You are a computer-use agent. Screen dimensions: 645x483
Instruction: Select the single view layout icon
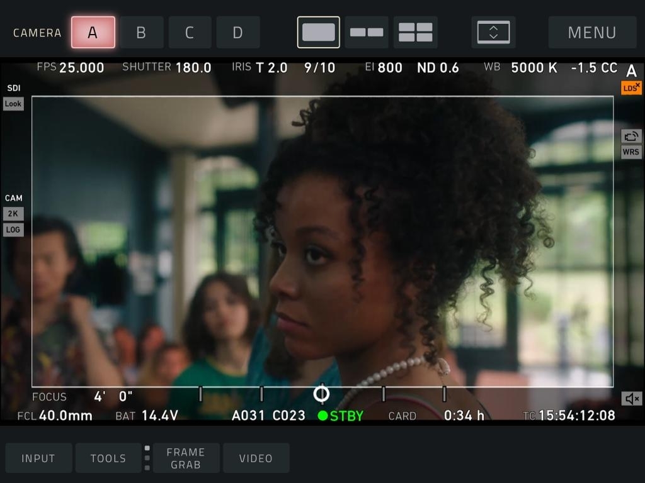318,32
